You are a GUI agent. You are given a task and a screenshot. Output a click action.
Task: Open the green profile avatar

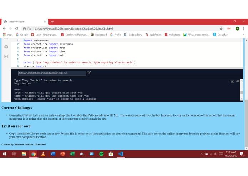237,29
